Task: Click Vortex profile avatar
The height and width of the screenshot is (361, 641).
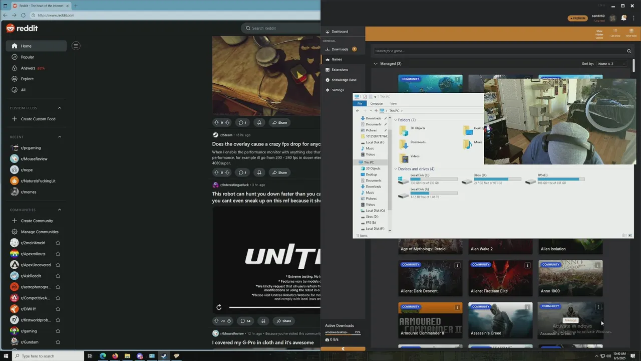Action: point(612,19)
